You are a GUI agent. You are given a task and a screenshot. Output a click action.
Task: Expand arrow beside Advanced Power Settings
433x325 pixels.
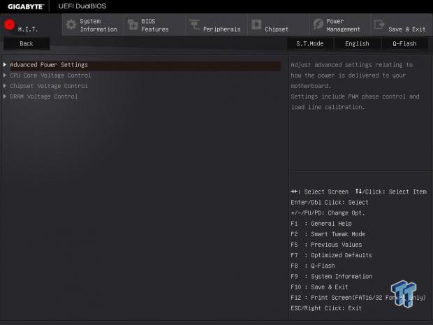[x=5, y=65]
